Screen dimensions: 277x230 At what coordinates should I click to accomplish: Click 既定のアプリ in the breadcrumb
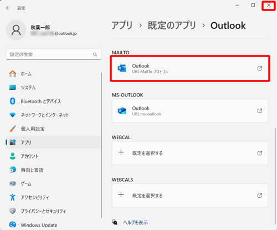[172, 25]
